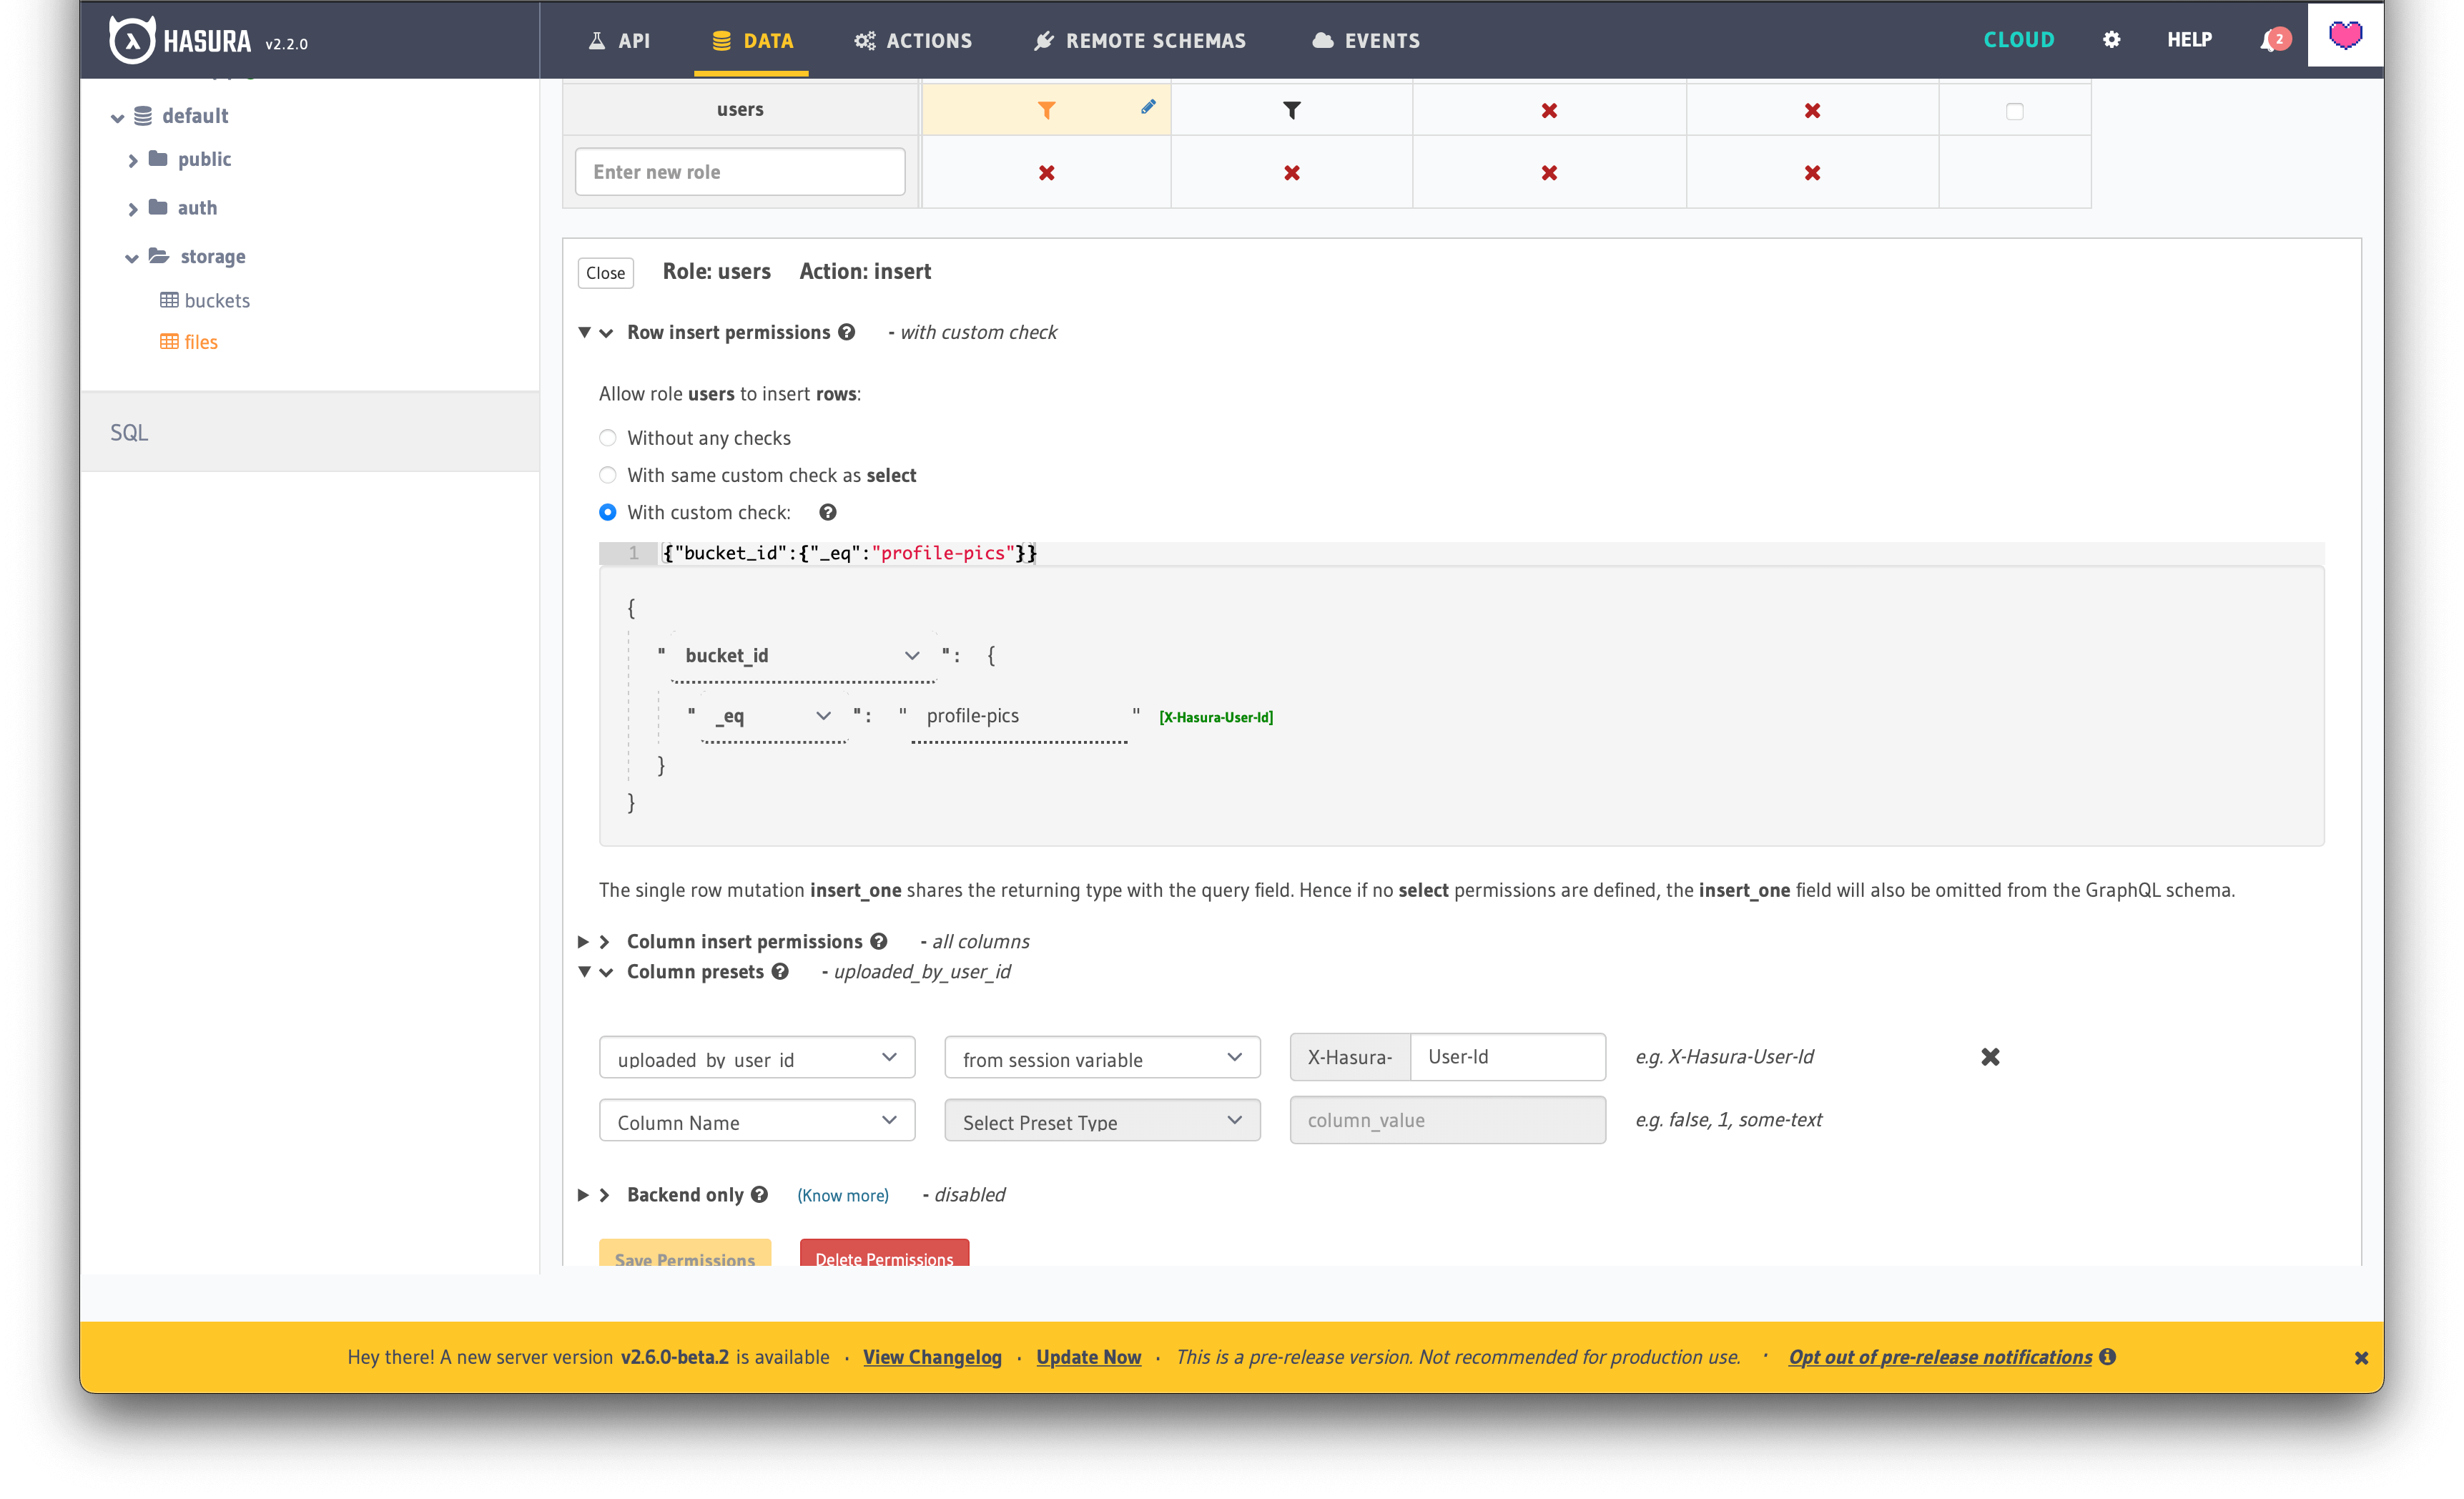Expand the auth schema folder
Image resolution: width=2464 pixels, height=1499 pixels.
pos(132,209)
